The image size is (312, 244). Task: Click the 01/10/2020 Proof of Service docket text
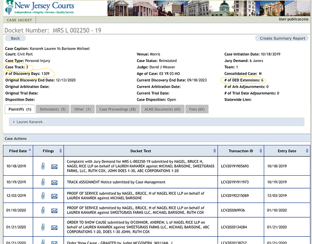(136, 210)
